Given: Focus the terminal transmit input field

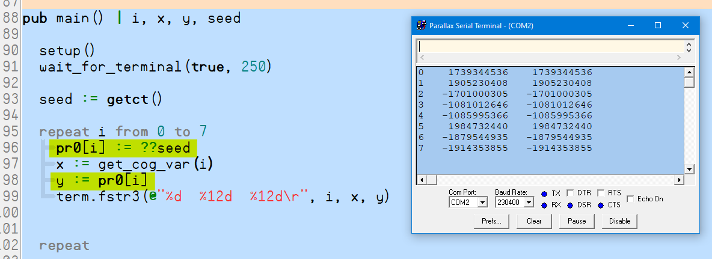Looking at the screenshot, I should (550, 46).
